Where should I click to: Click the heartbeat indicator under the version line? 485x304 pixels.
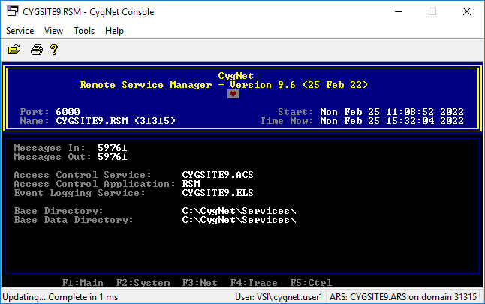tap(233, 94)
